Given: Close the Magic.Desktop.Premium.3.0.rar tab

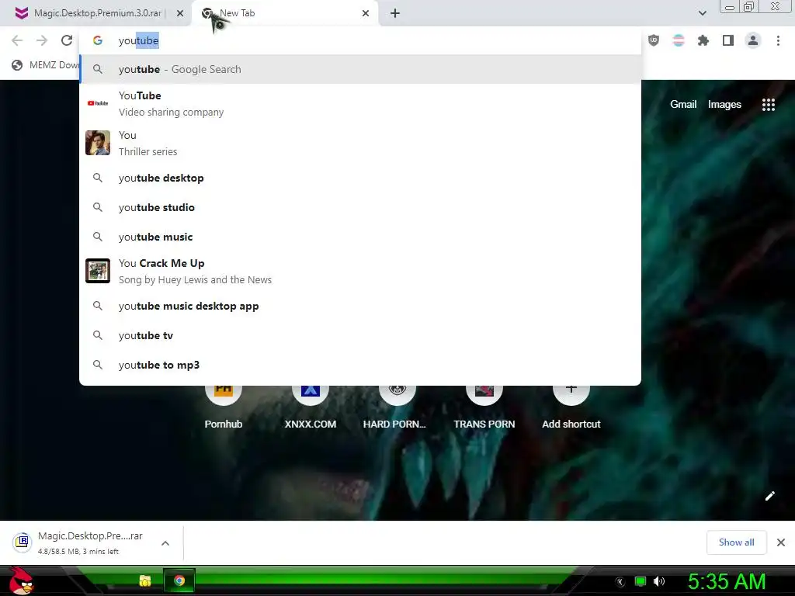Looking at the screenshot, I should (180, 14).
